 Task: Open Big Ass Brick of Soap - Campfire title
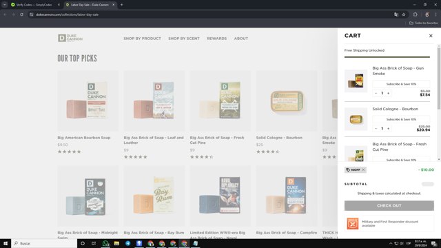pyautogui.click(x=287, y=233)
